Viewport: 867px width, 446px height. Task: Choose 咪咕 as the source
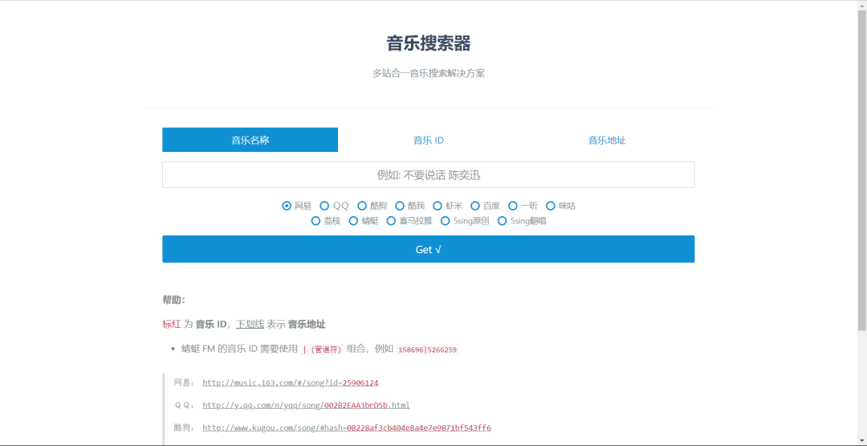[x=550, y=206]
